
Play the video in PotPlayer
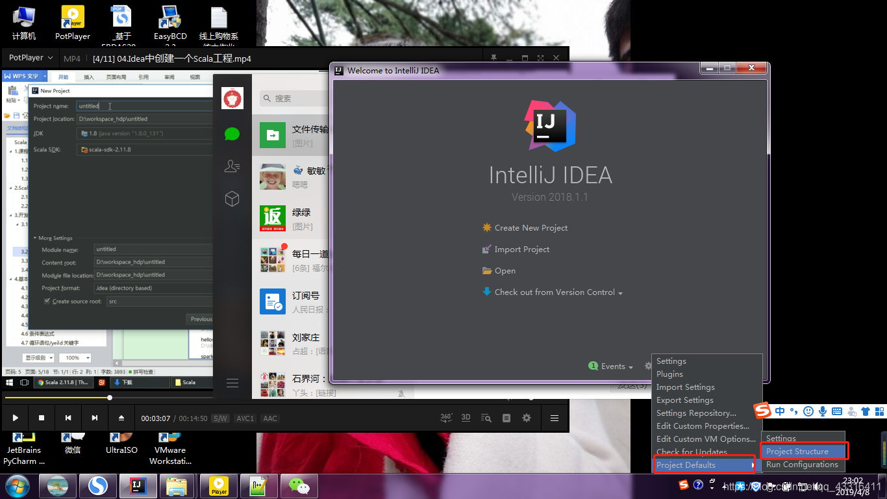click(16, 418)
